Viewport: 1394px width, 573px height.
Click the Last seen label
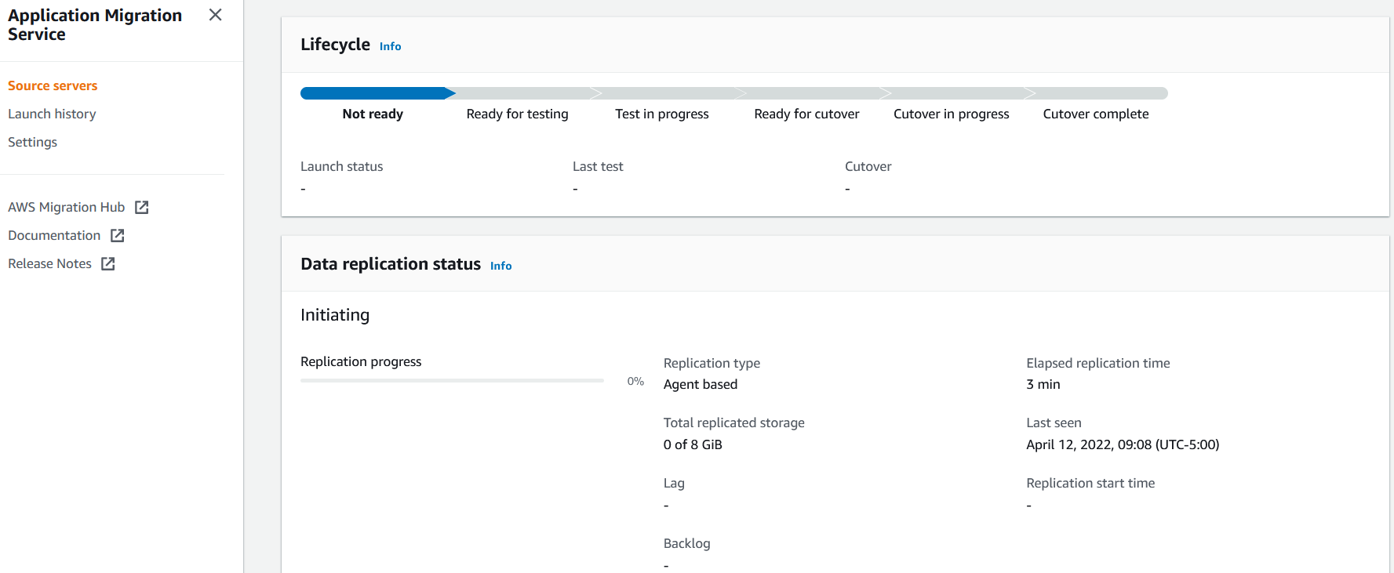pos(1054,422)
